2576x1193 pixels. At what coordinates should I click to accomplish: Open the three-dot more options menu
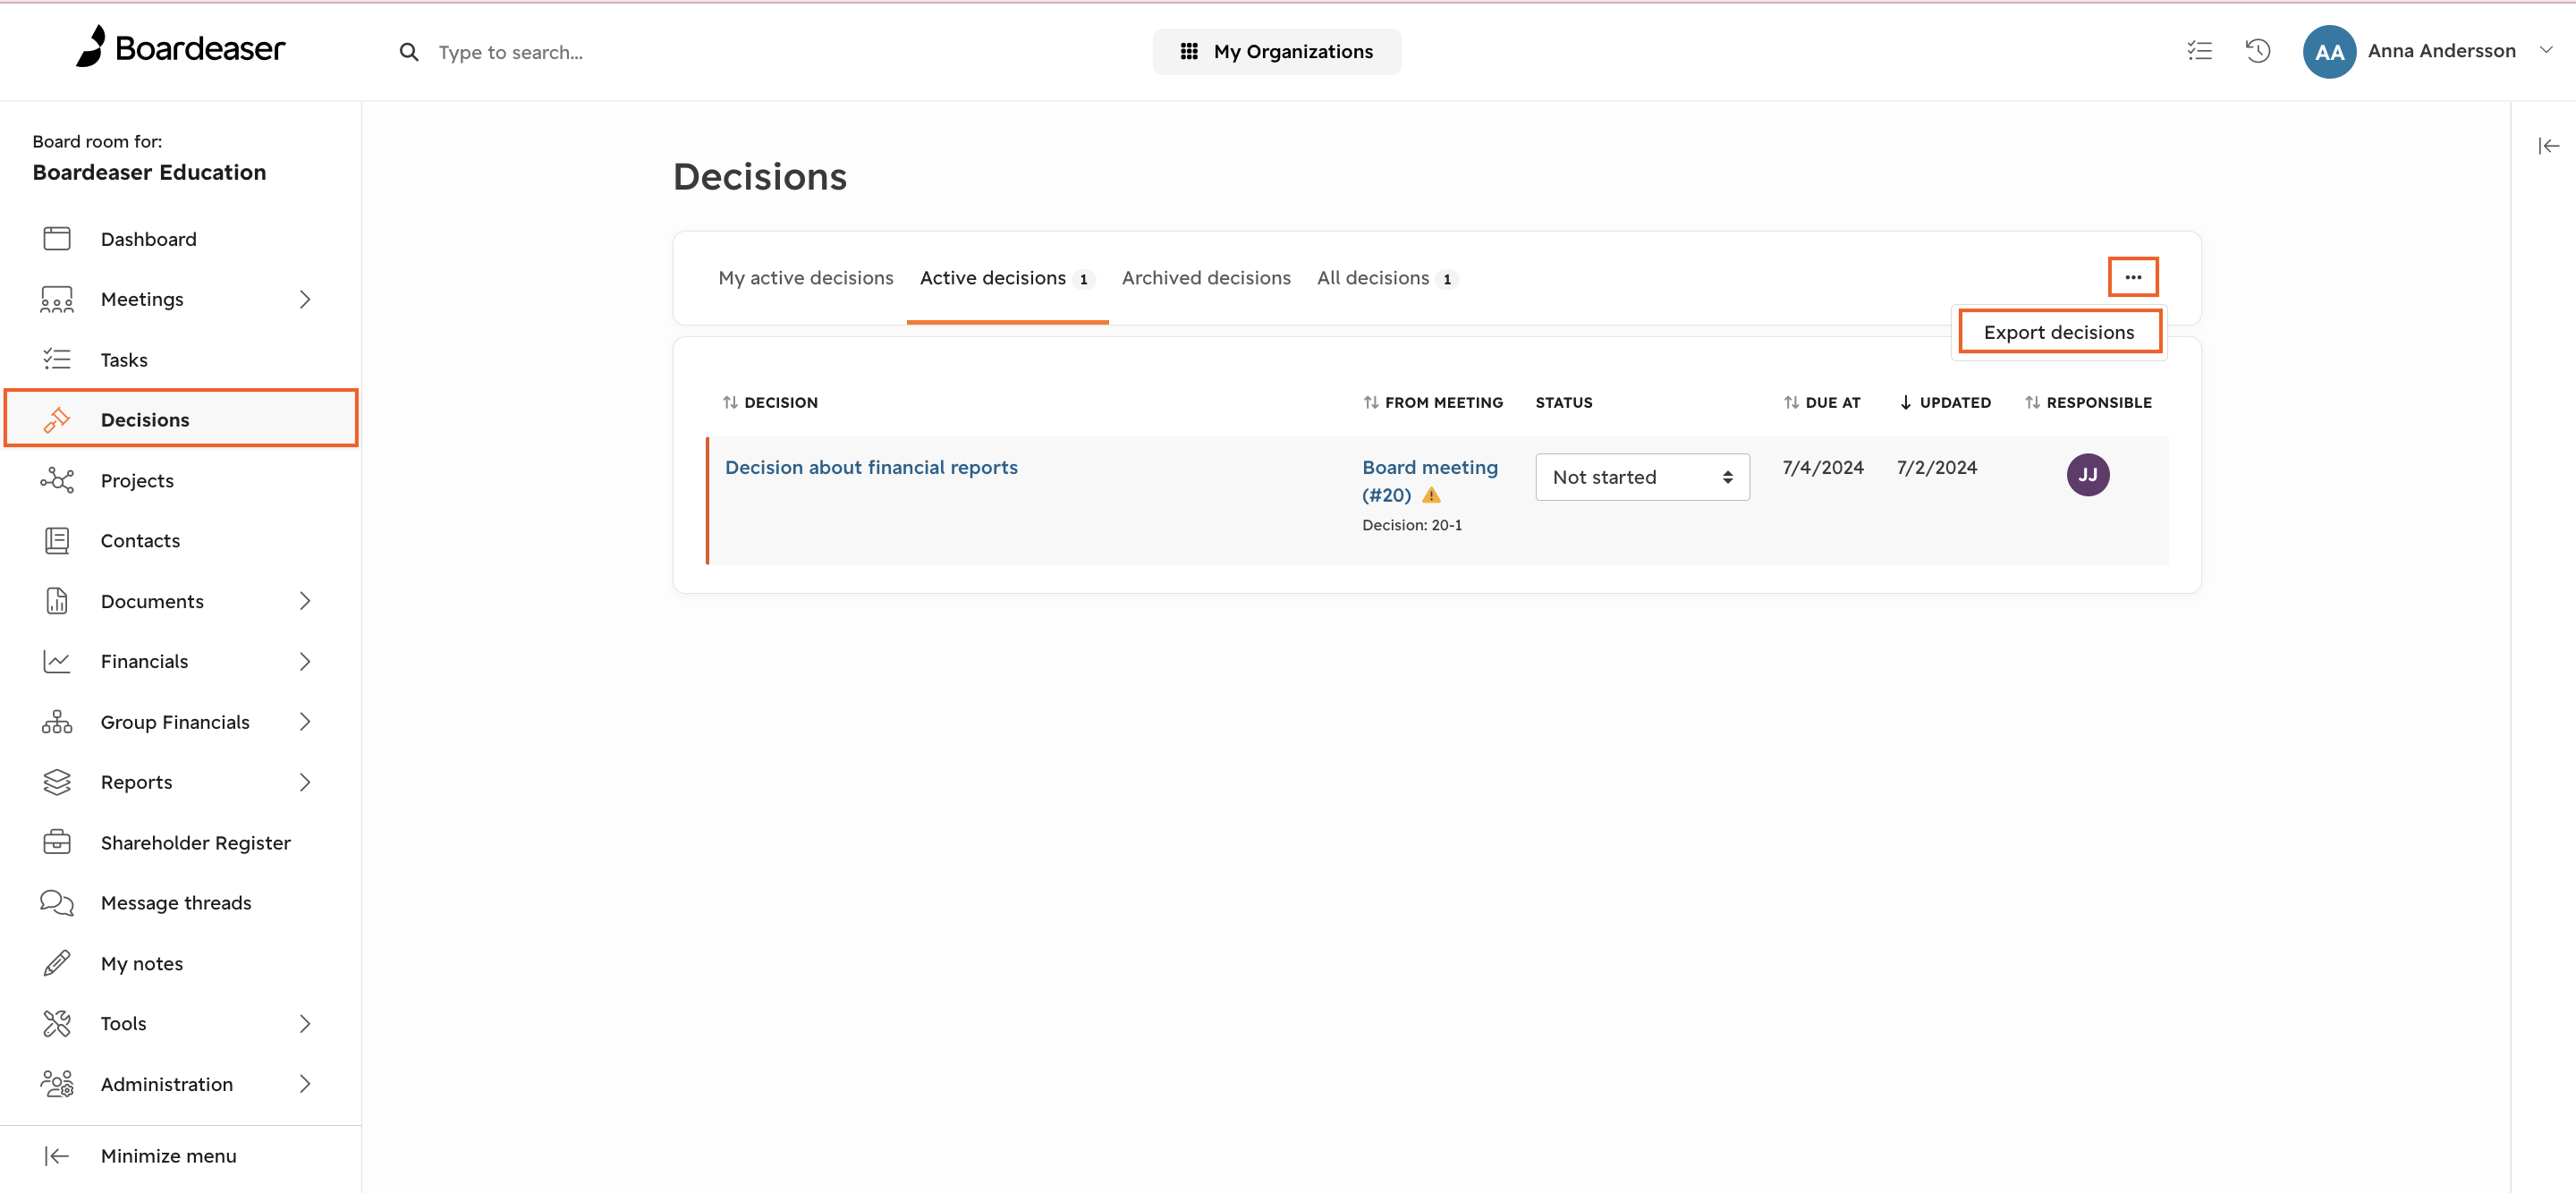pos(2133,277)
